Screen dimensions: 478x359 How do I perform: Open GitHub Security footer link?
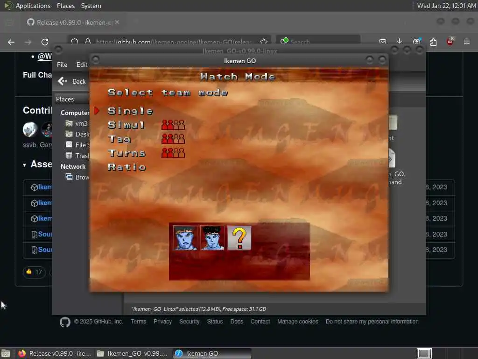(190, 322)
